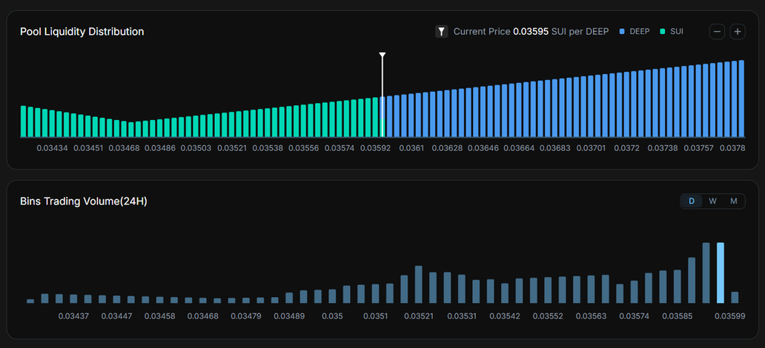765x348 pixels.
Task: Click the Bins Trading Volume(24H) title
Action: coord(84,201)
